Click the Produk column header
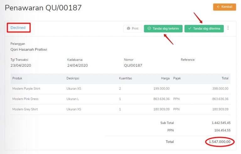Screen dimensions: 241x154 click(17, 78)
